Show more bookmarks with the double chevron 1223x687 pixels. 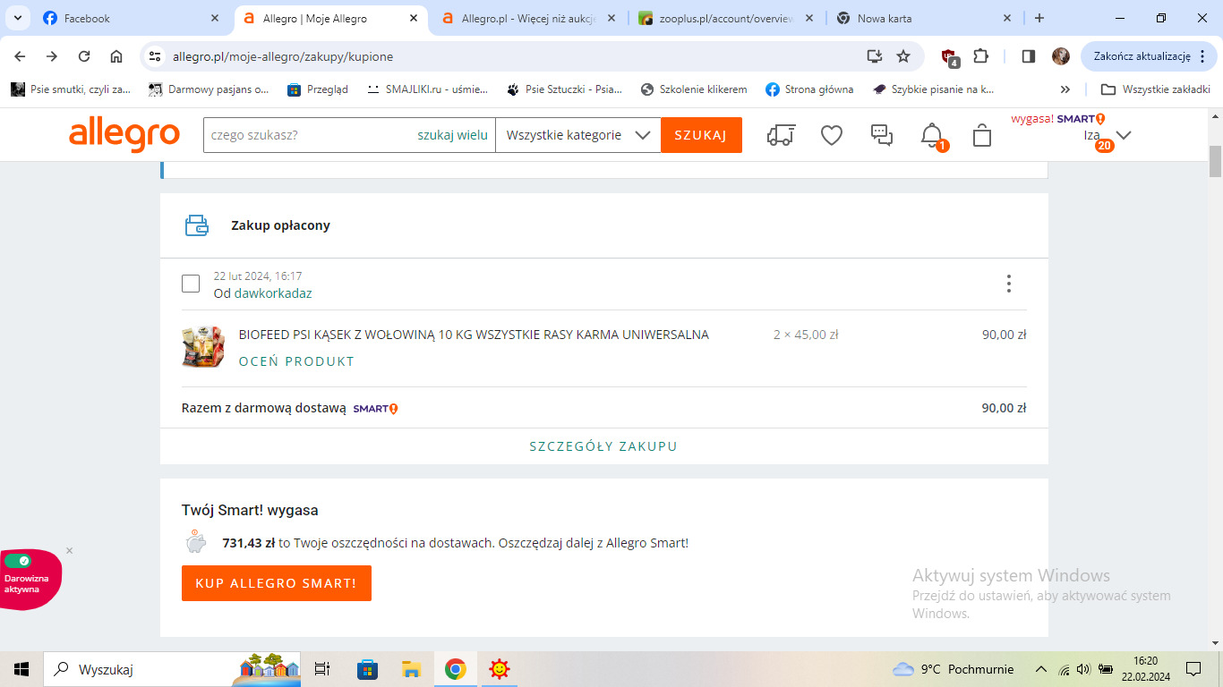pyautogui.click(x=1065, y=89)
